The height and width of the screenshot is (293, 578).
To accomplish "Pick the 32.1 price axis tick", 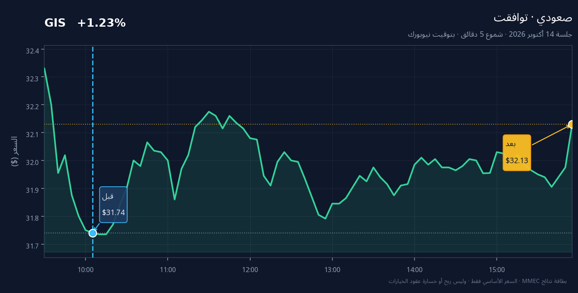I will tap(32, 134).
